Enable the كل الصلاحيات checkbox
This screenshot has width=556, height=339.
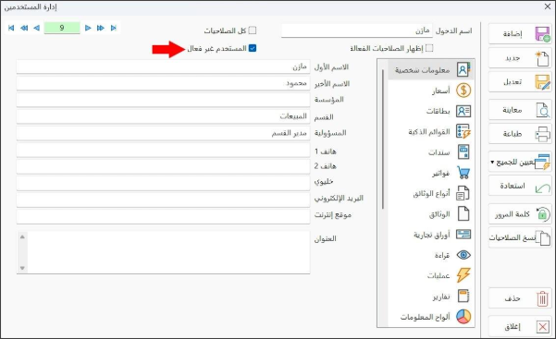pyautogui.click(x=253, y=30)
